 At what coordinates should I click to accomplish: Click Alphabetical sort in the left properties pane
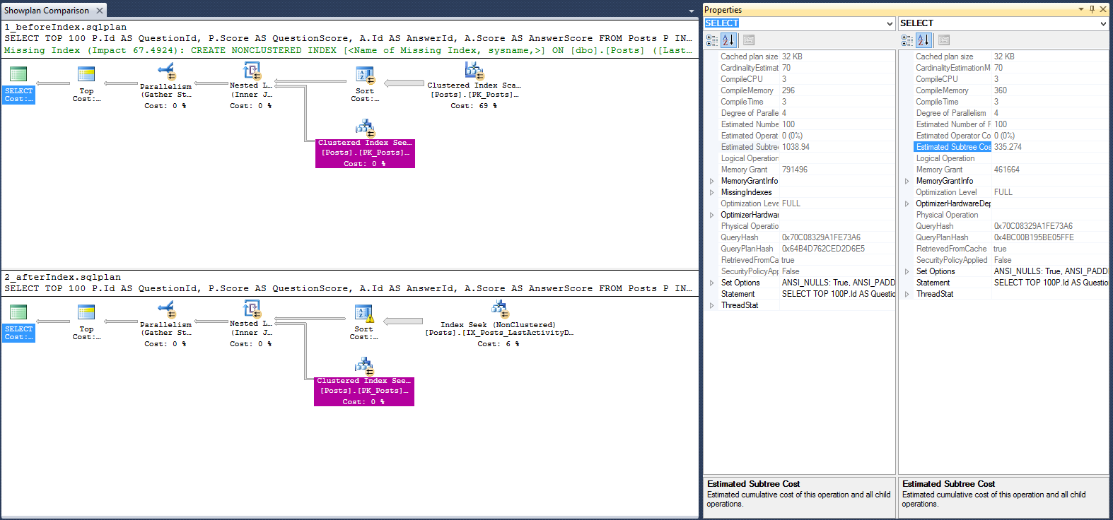pyautogui.click(x=729, y=40)
